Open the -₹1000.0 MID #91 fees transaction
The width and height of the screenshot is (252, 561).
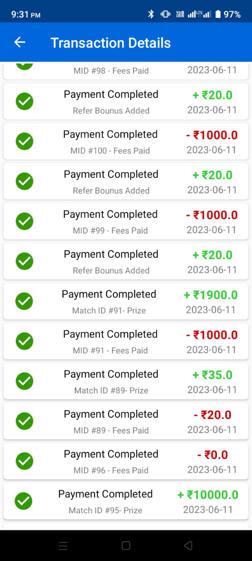(126, 341)
